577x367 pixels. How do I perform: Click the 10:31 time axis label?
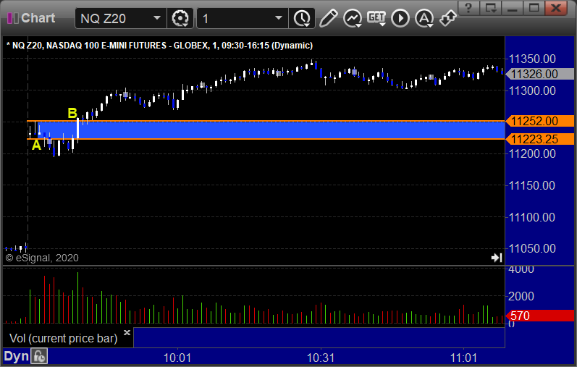[x=321, y=358]
